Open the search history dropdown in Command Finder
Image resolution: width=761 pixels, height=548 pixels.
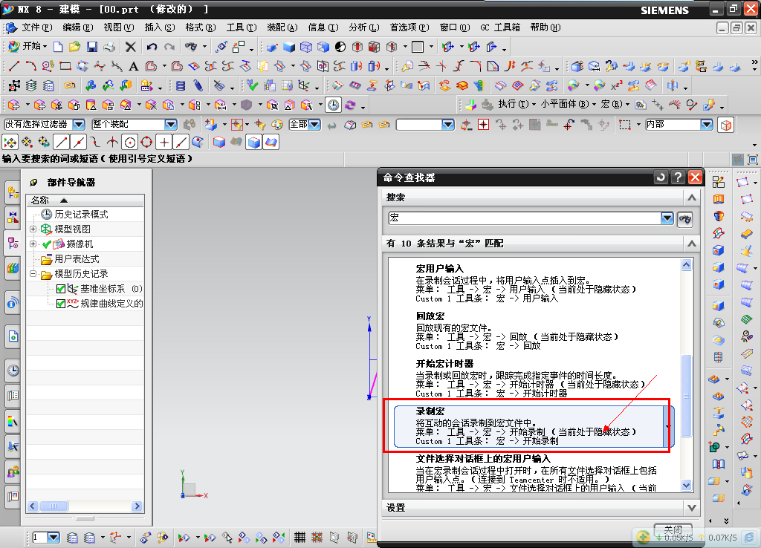pos(667,218)
